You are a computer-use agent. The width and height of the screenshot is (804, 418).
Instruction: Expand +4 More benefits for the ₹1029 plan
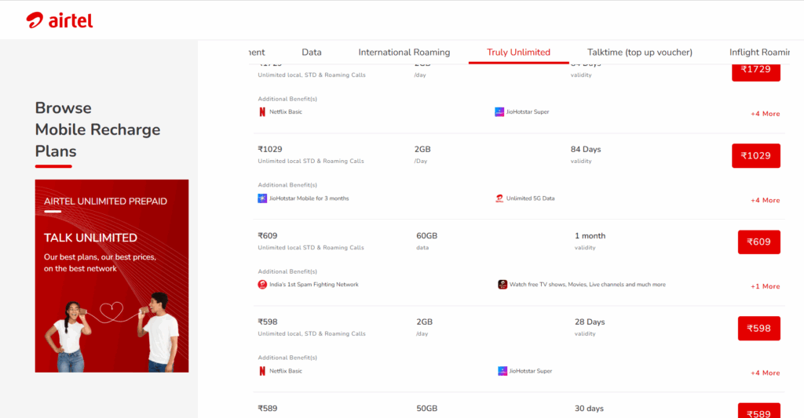coord(765,200)
